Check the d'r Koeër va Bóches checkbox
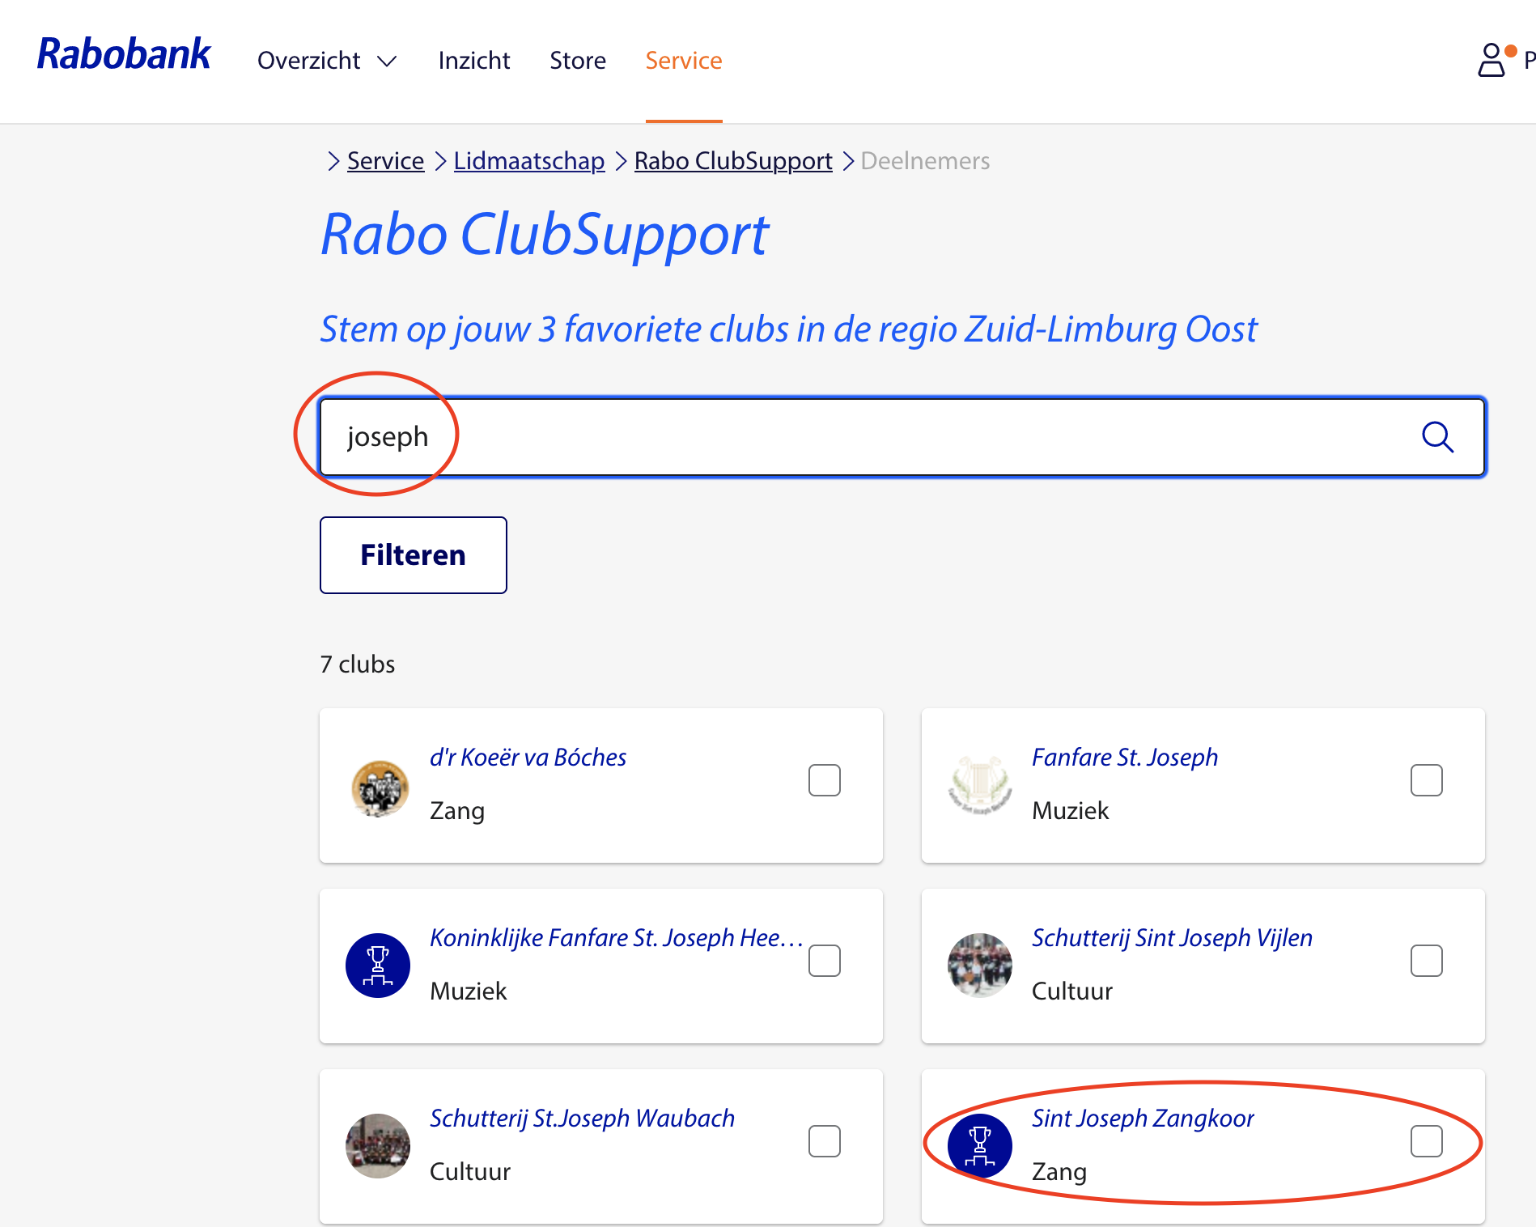1536x1227 pixels. click(824, 780)
